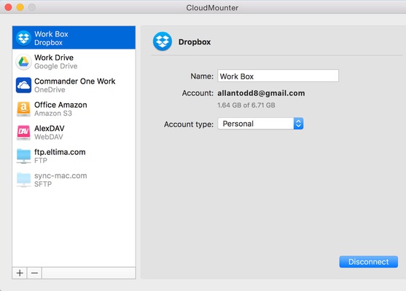Click the Amazon S3 icon

point(23,108)
